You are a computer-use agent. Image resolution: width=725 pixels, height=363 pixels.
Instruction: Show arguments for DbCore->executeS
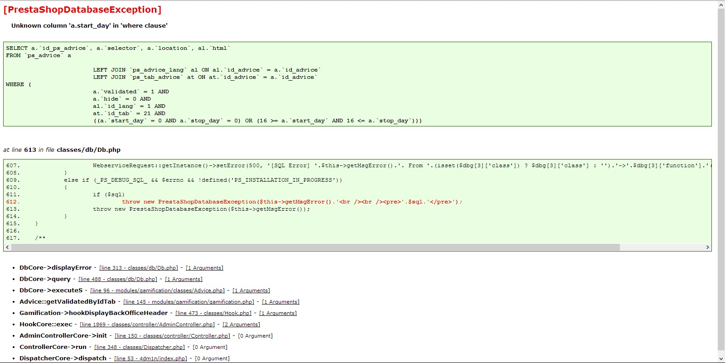point(251,290)
